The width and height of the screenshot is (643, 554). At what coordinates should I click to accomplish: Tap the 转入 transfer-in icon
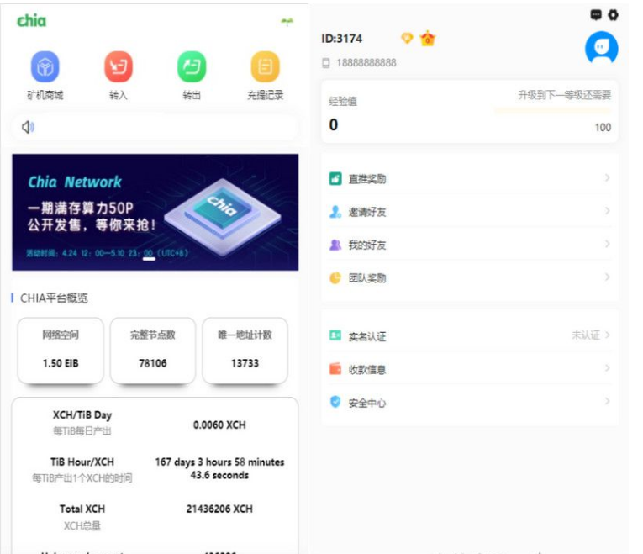pos(119,67)
